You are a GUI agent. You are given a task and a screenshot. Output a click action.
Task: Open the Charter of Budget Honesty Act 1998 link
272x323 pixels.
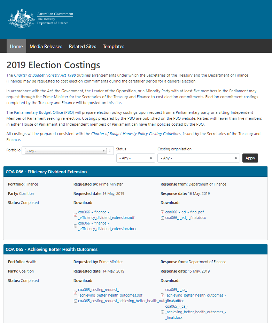(x=45, y=75)
